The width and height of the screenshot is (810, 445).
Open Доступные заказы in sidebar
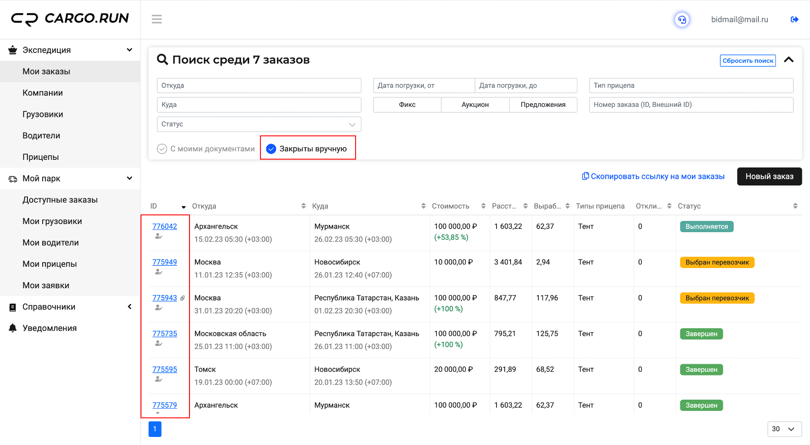point(60,200)
